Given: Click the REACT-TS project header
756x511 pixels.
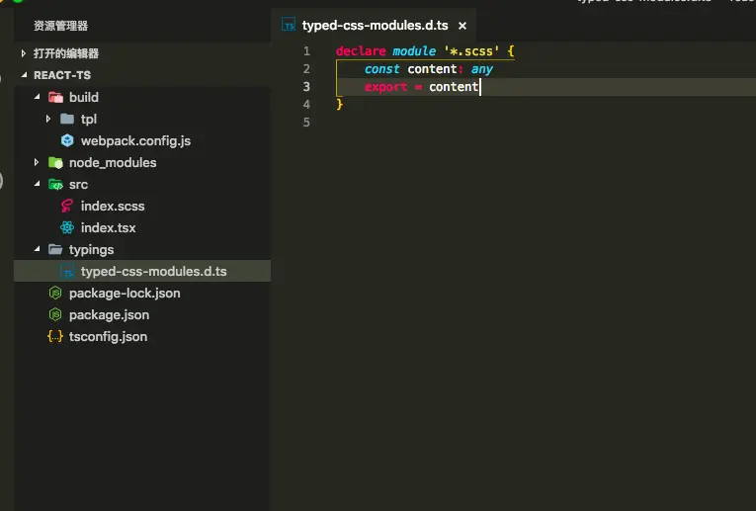Looking at the screenshot, I should 62,75.
